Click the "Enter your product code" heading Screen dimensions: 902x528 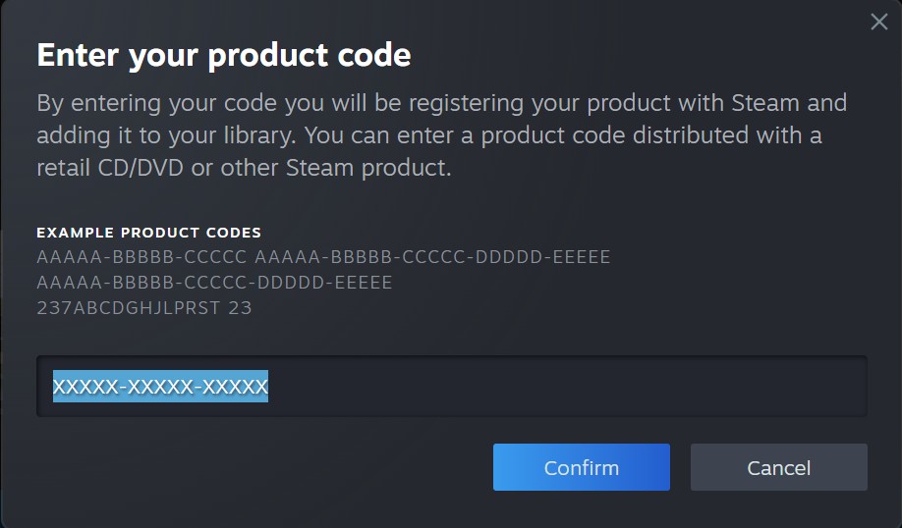click(223, 55)
